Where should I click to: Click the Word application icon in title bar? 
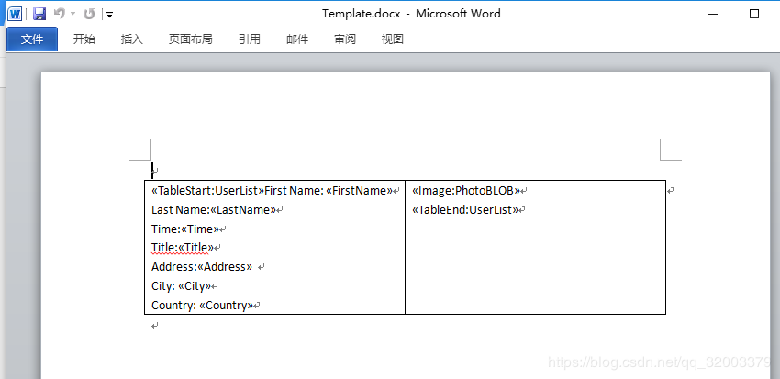tap(15, 14)
